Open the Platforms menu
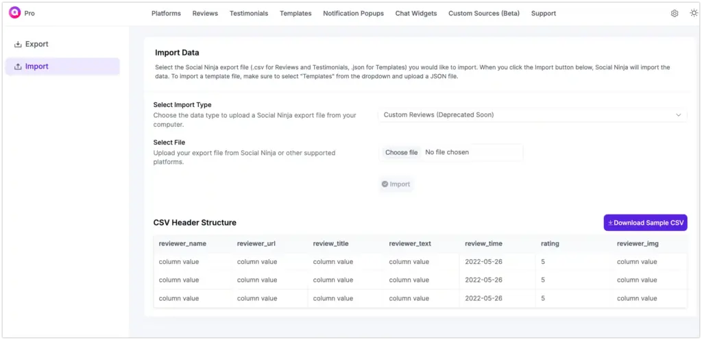The image size is (702, 340). click(166, 14)
